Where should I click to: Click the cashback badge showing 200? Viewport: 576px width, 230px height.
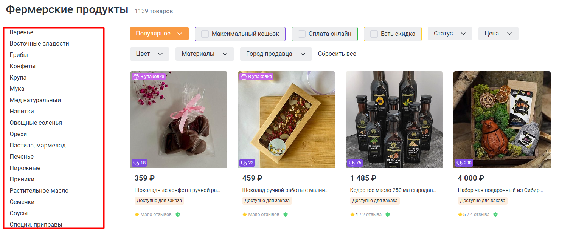point(464,163)
